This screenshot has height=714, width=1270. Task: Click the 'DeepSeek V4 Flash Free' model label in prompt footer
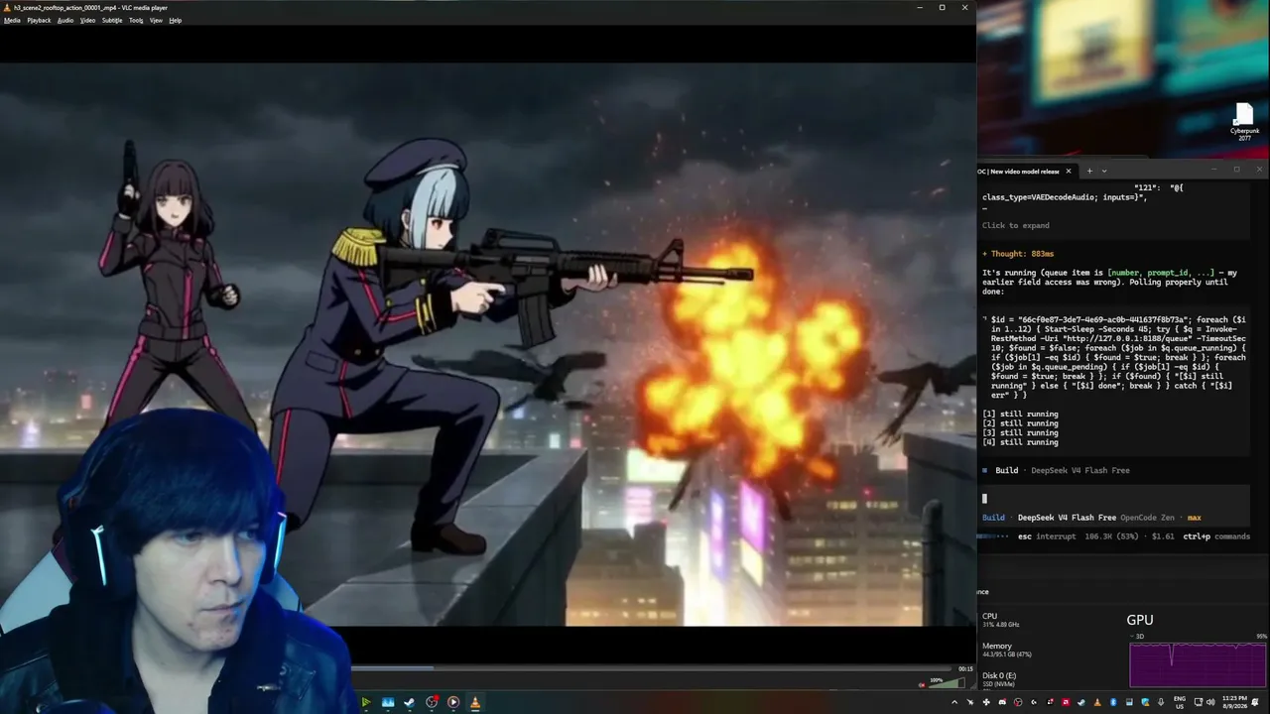coord(1067,518)
